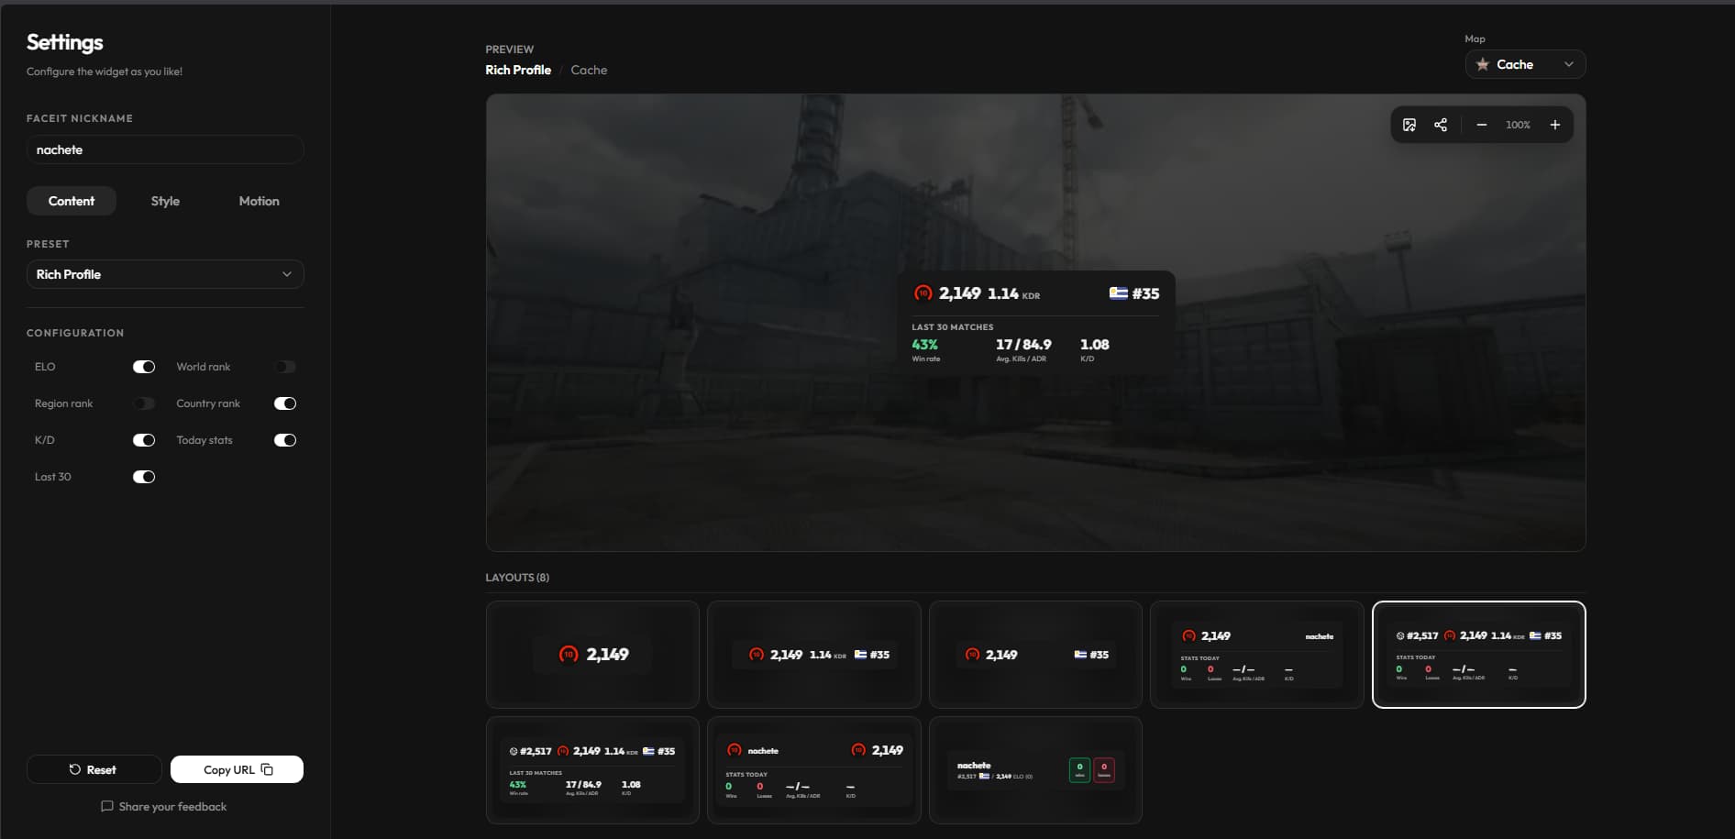Toggle the K/D switch off
Image resolution: width=1735 pixels, height=839 pixels.
144,440
